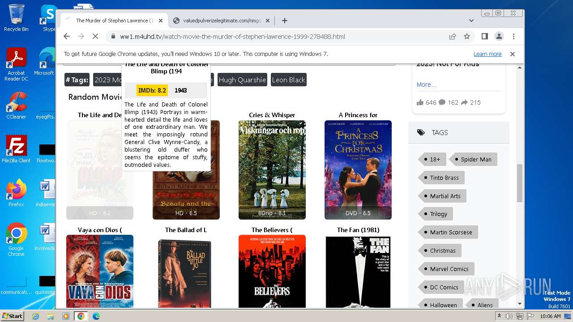Select the Aliens tag
Viewport: 573px width, 322px height.
click(x=482, y=304)
